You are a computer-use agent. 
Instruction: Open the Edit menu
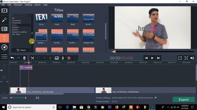pos(9,5)
